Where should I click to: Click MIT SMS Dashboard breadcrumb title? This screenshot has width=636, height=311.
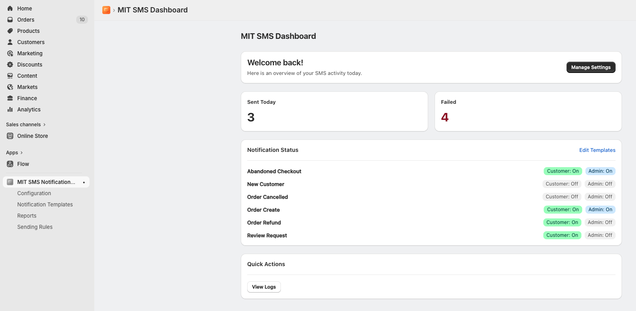pyautogui.click(x=152, y=10)
